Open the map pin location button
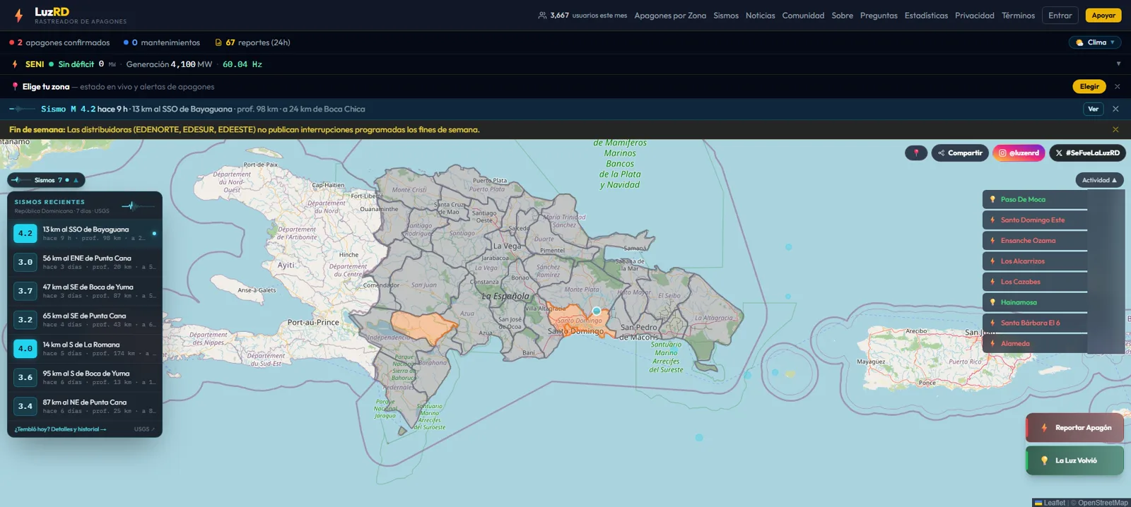Image resolution: width=1131 pixels, height=507 pixels. pyautogui.click(x=916, y=153)
